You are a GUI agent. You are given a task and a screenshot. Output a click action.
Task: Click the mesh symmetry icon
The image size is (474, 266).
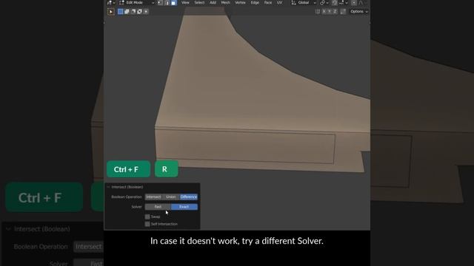coord(318,12)
